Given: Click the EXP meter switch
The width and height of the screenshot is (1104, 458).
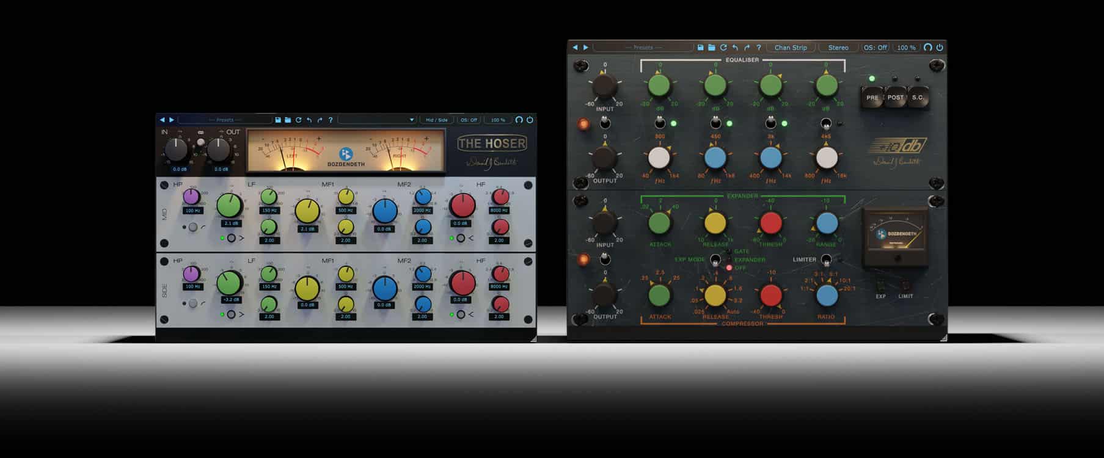Looking at the screenshot, I should click(x=880, y=285).
